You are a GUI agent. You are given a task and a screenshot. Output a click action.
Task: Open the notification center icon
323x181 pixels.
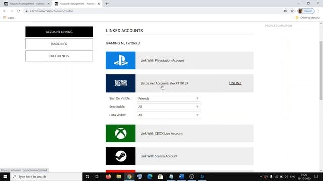point(316,176)
